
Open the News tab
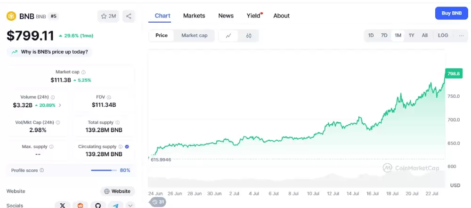coord(226,16)
